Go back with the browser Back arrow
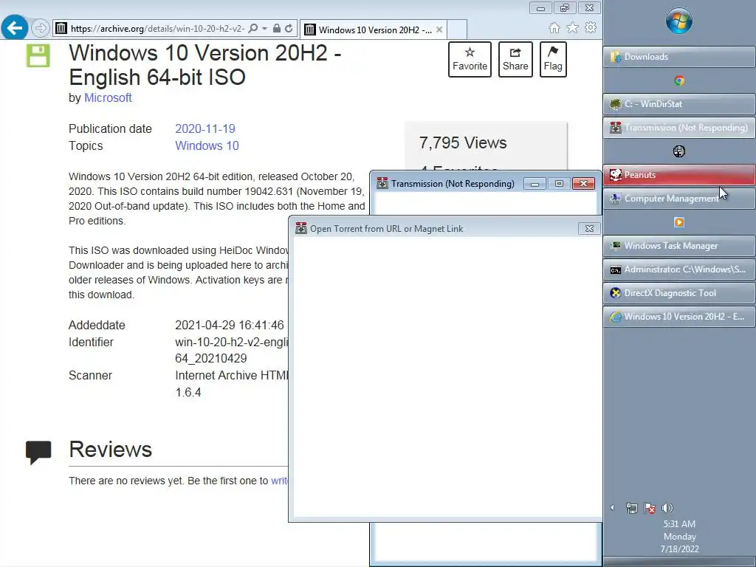 coord(15,28)
